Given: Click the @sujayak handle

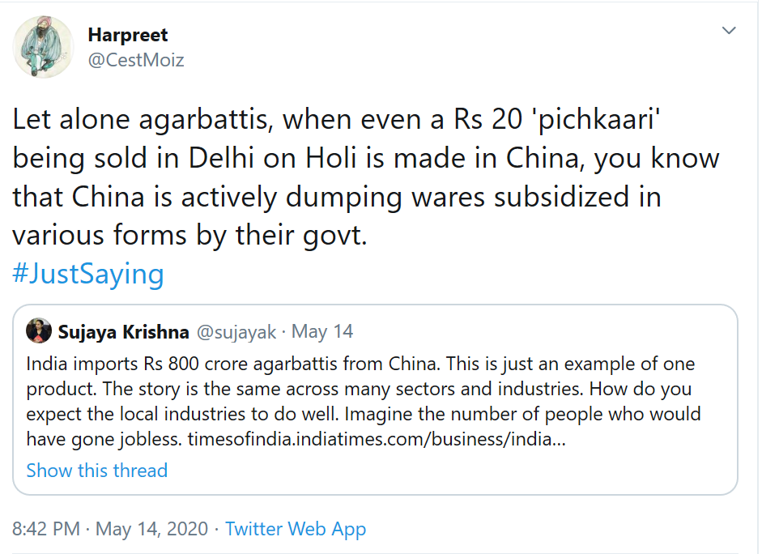Looking at the screenshot, I should (236, 332).
